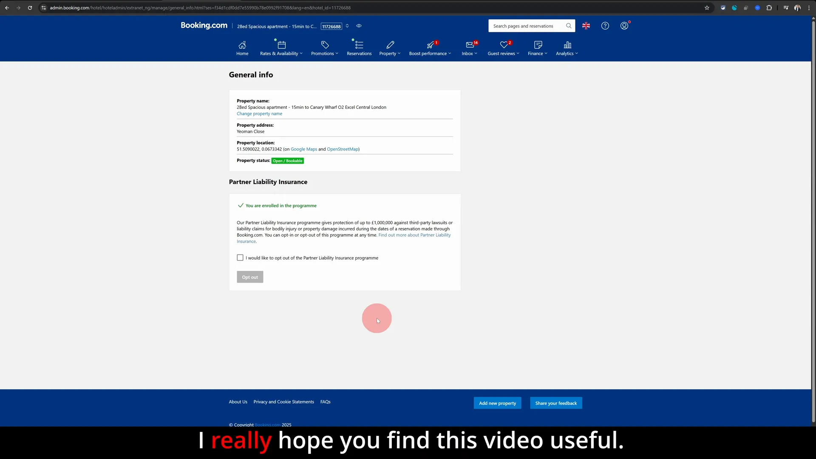The height and width of the screenshot is (459, 816).
Task: Expand Inbox dropdown chevron
Action: 476,54
